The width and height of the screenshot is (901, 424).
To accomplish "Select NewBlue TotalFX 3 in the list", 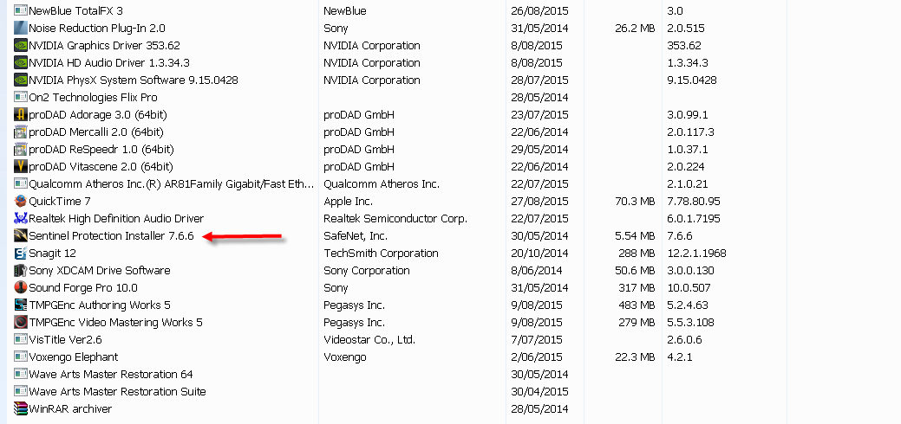I will [75, 11].
